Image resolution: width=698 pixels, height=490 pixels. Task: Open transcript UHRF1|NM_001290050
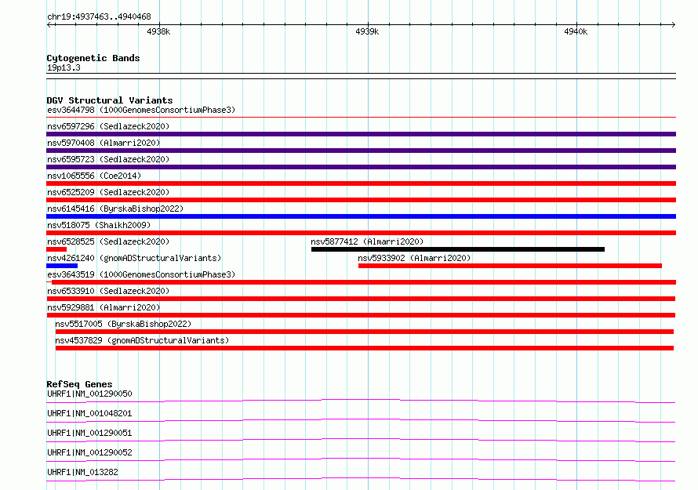click(89, 394)
